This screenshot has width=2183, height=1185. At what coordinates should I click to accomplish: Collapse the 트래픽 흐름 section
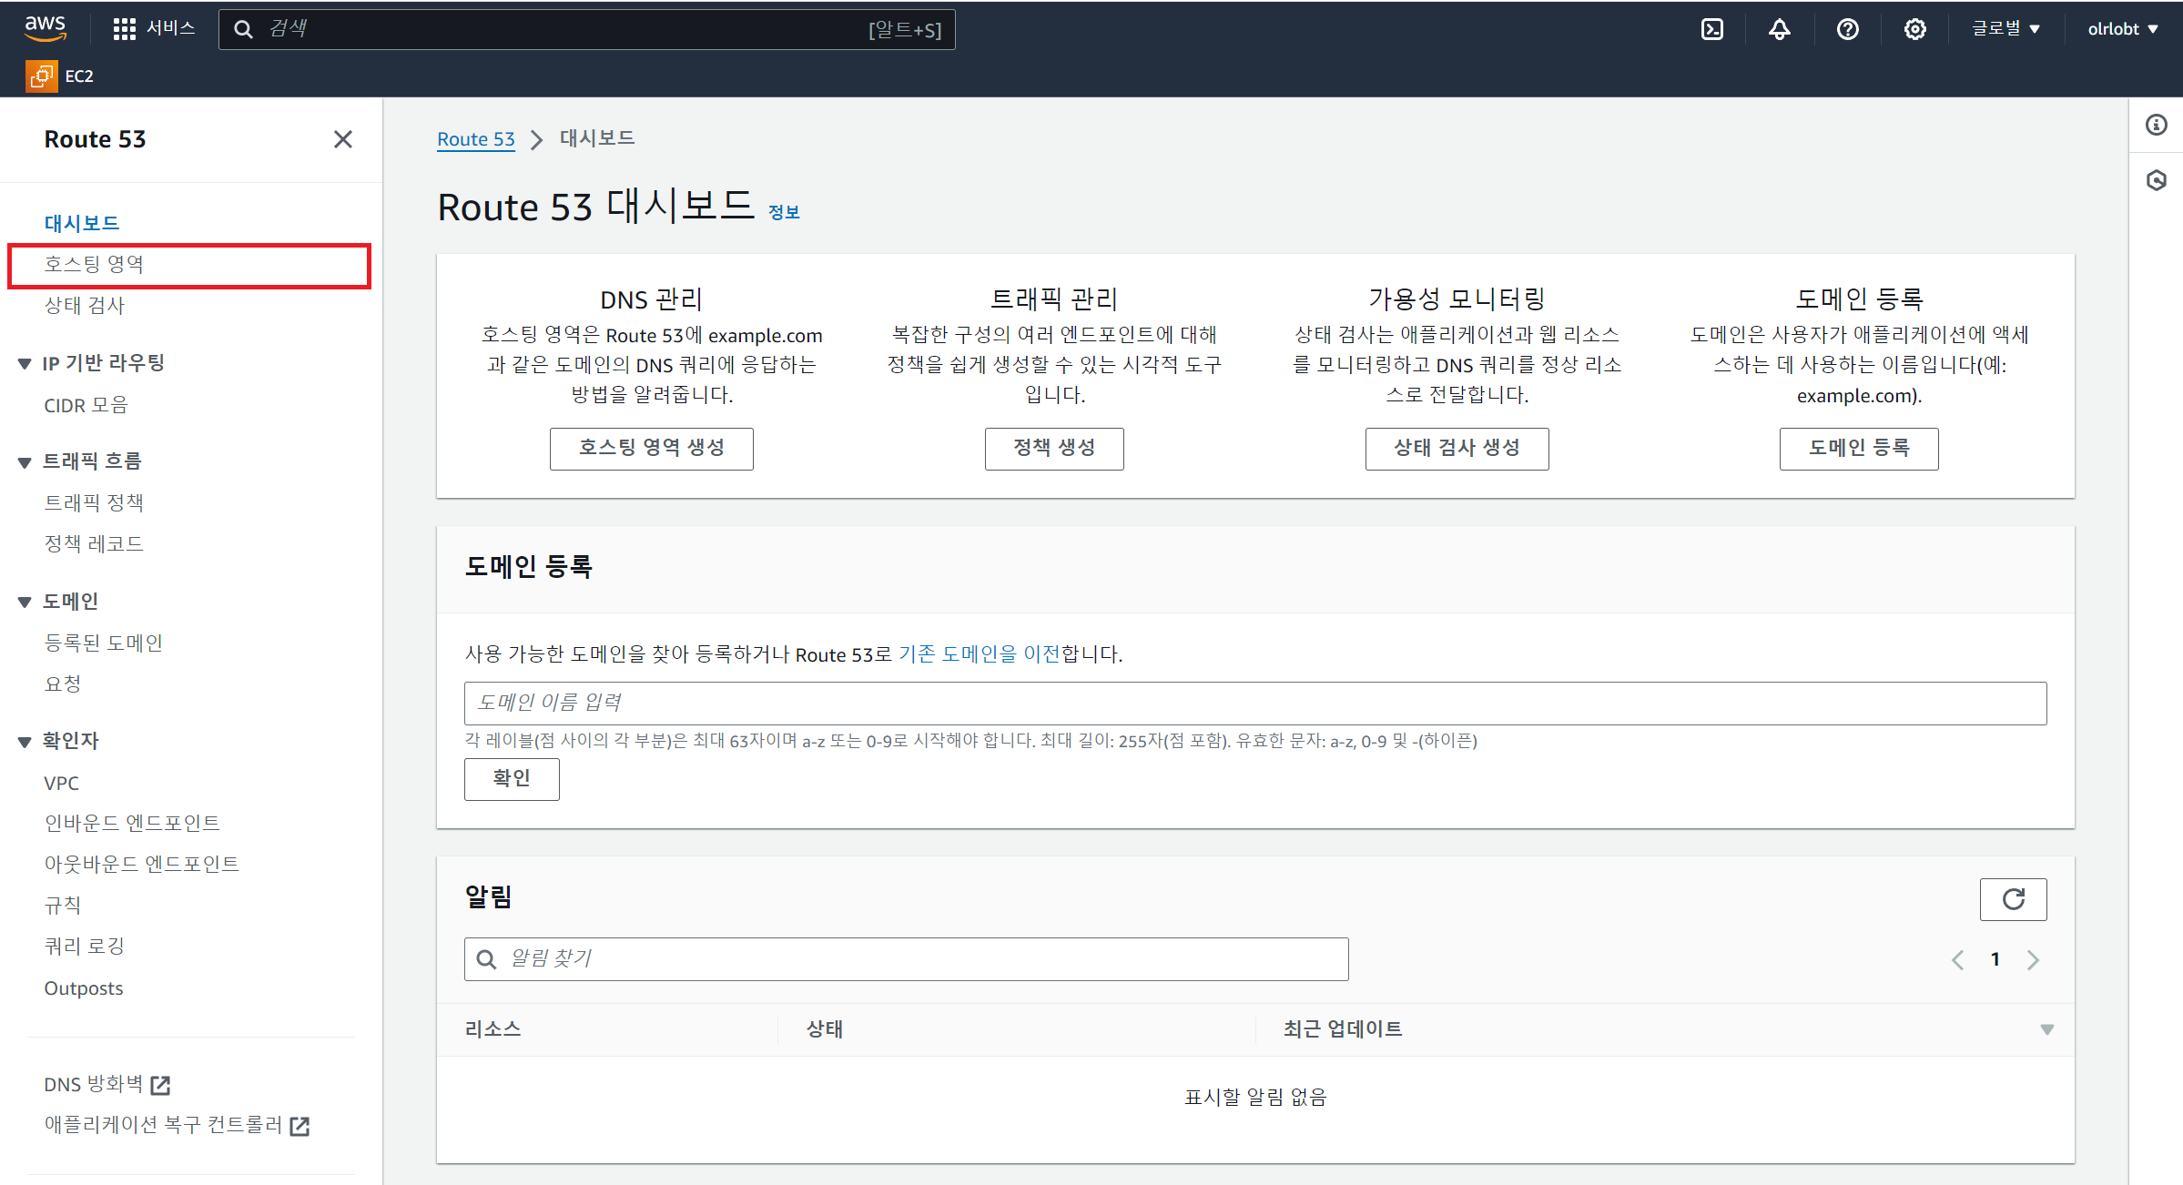click(25, 462)
